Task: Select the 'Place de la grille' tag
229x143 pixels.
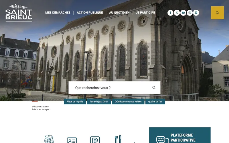Action: (75, 101)
